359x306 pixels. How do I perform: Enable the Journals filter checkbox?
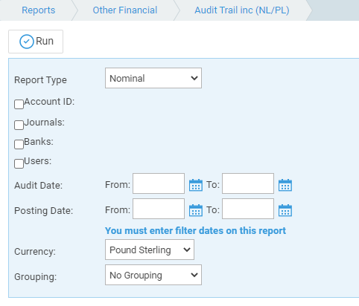point(19,125)
